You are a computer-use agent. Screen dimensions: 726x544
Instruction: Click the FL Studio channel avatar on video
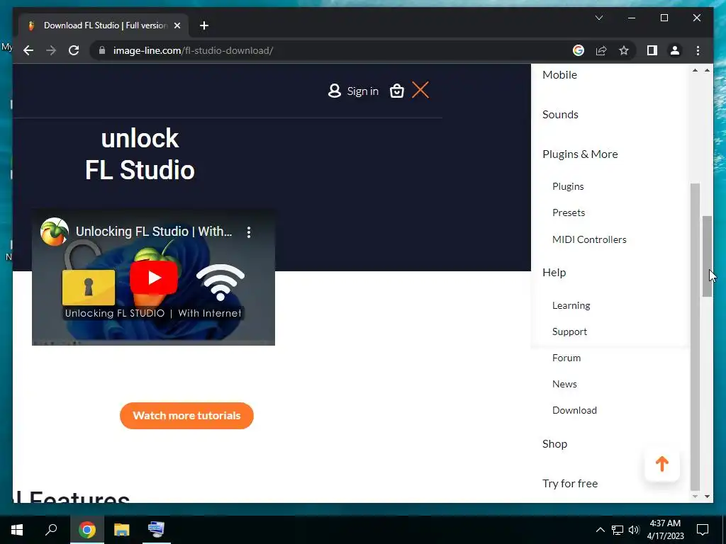tap(54, 232)
